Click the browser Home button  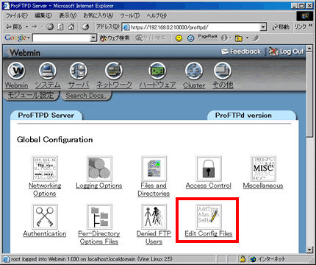point(71,26)
